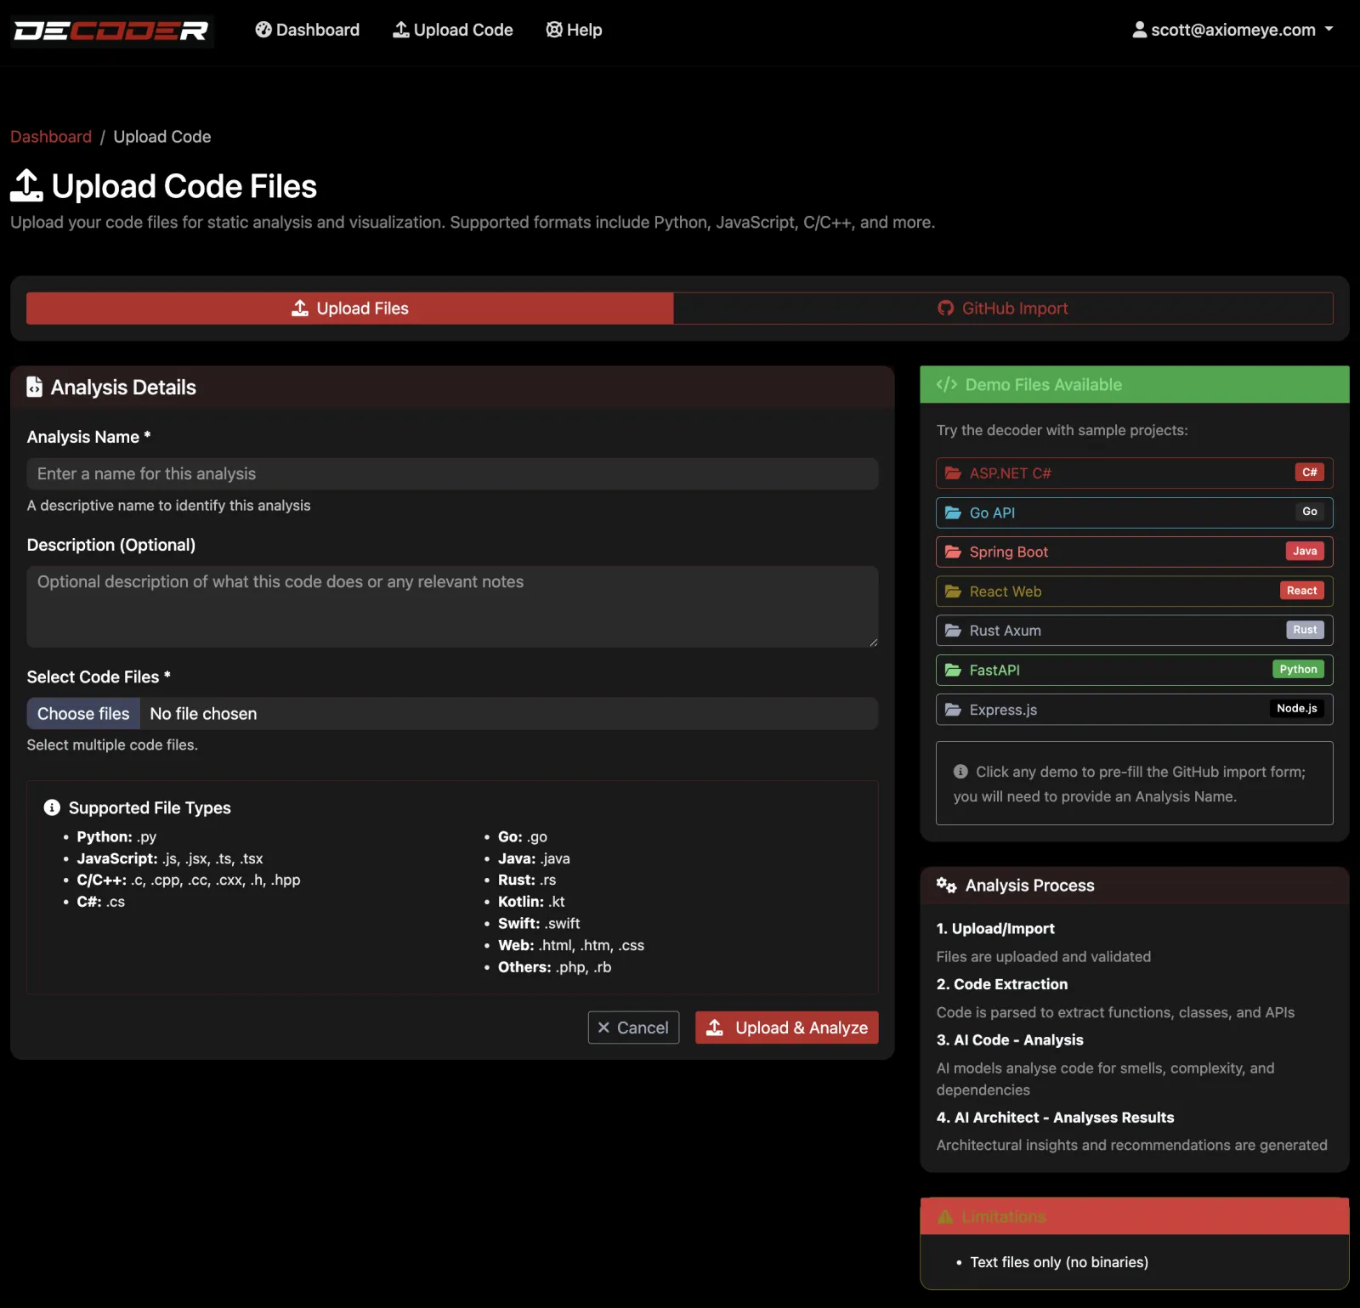Click the Go language badge

point(1310,512)
